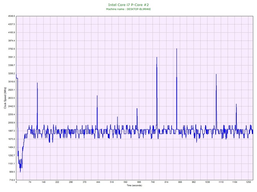Click the 1036 tick on the time axis
Screen dimensions: 257x192
tap(208, 182)
